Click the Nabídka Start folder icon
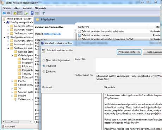 coord(15,52)
